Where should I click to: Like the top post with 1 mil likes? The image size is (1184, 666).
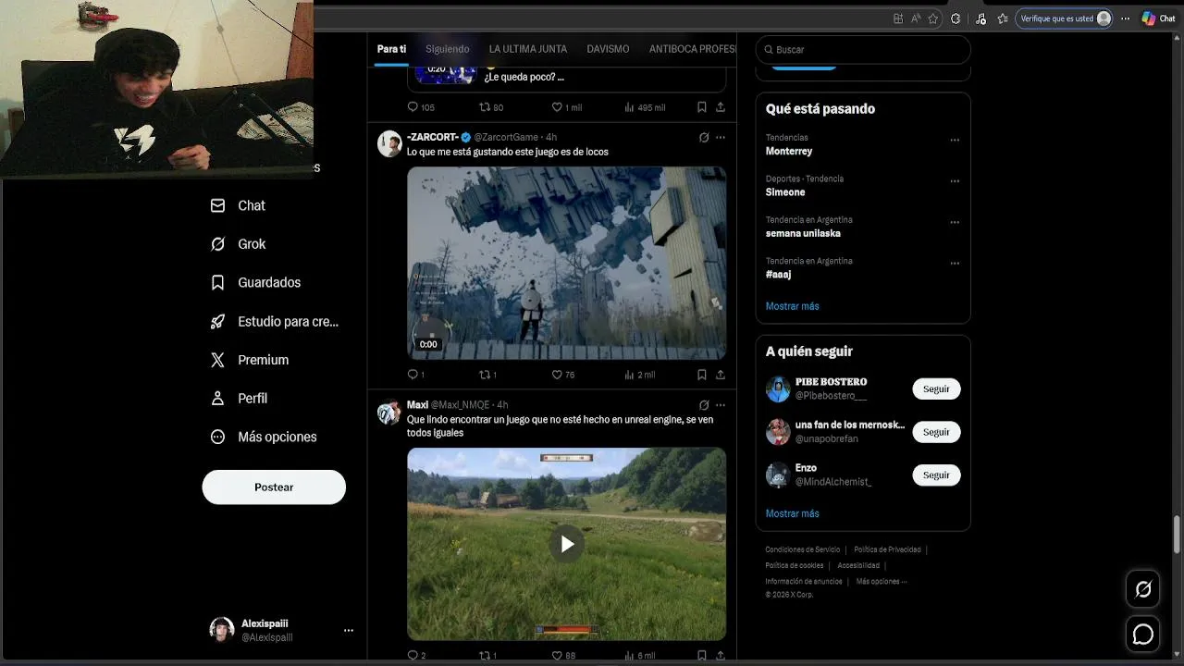pyautogui.click(x=566, y=107)
